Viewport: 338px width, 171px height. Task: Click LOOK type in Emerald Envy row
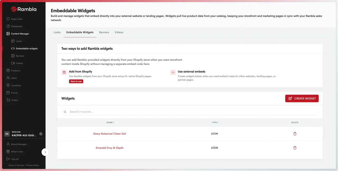pyautogui.click(x=214, y=148)
